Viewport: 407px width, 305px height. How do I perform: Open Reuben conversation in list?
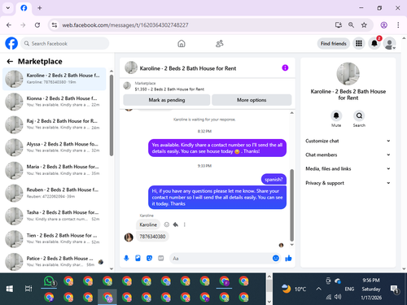[55, 193]
